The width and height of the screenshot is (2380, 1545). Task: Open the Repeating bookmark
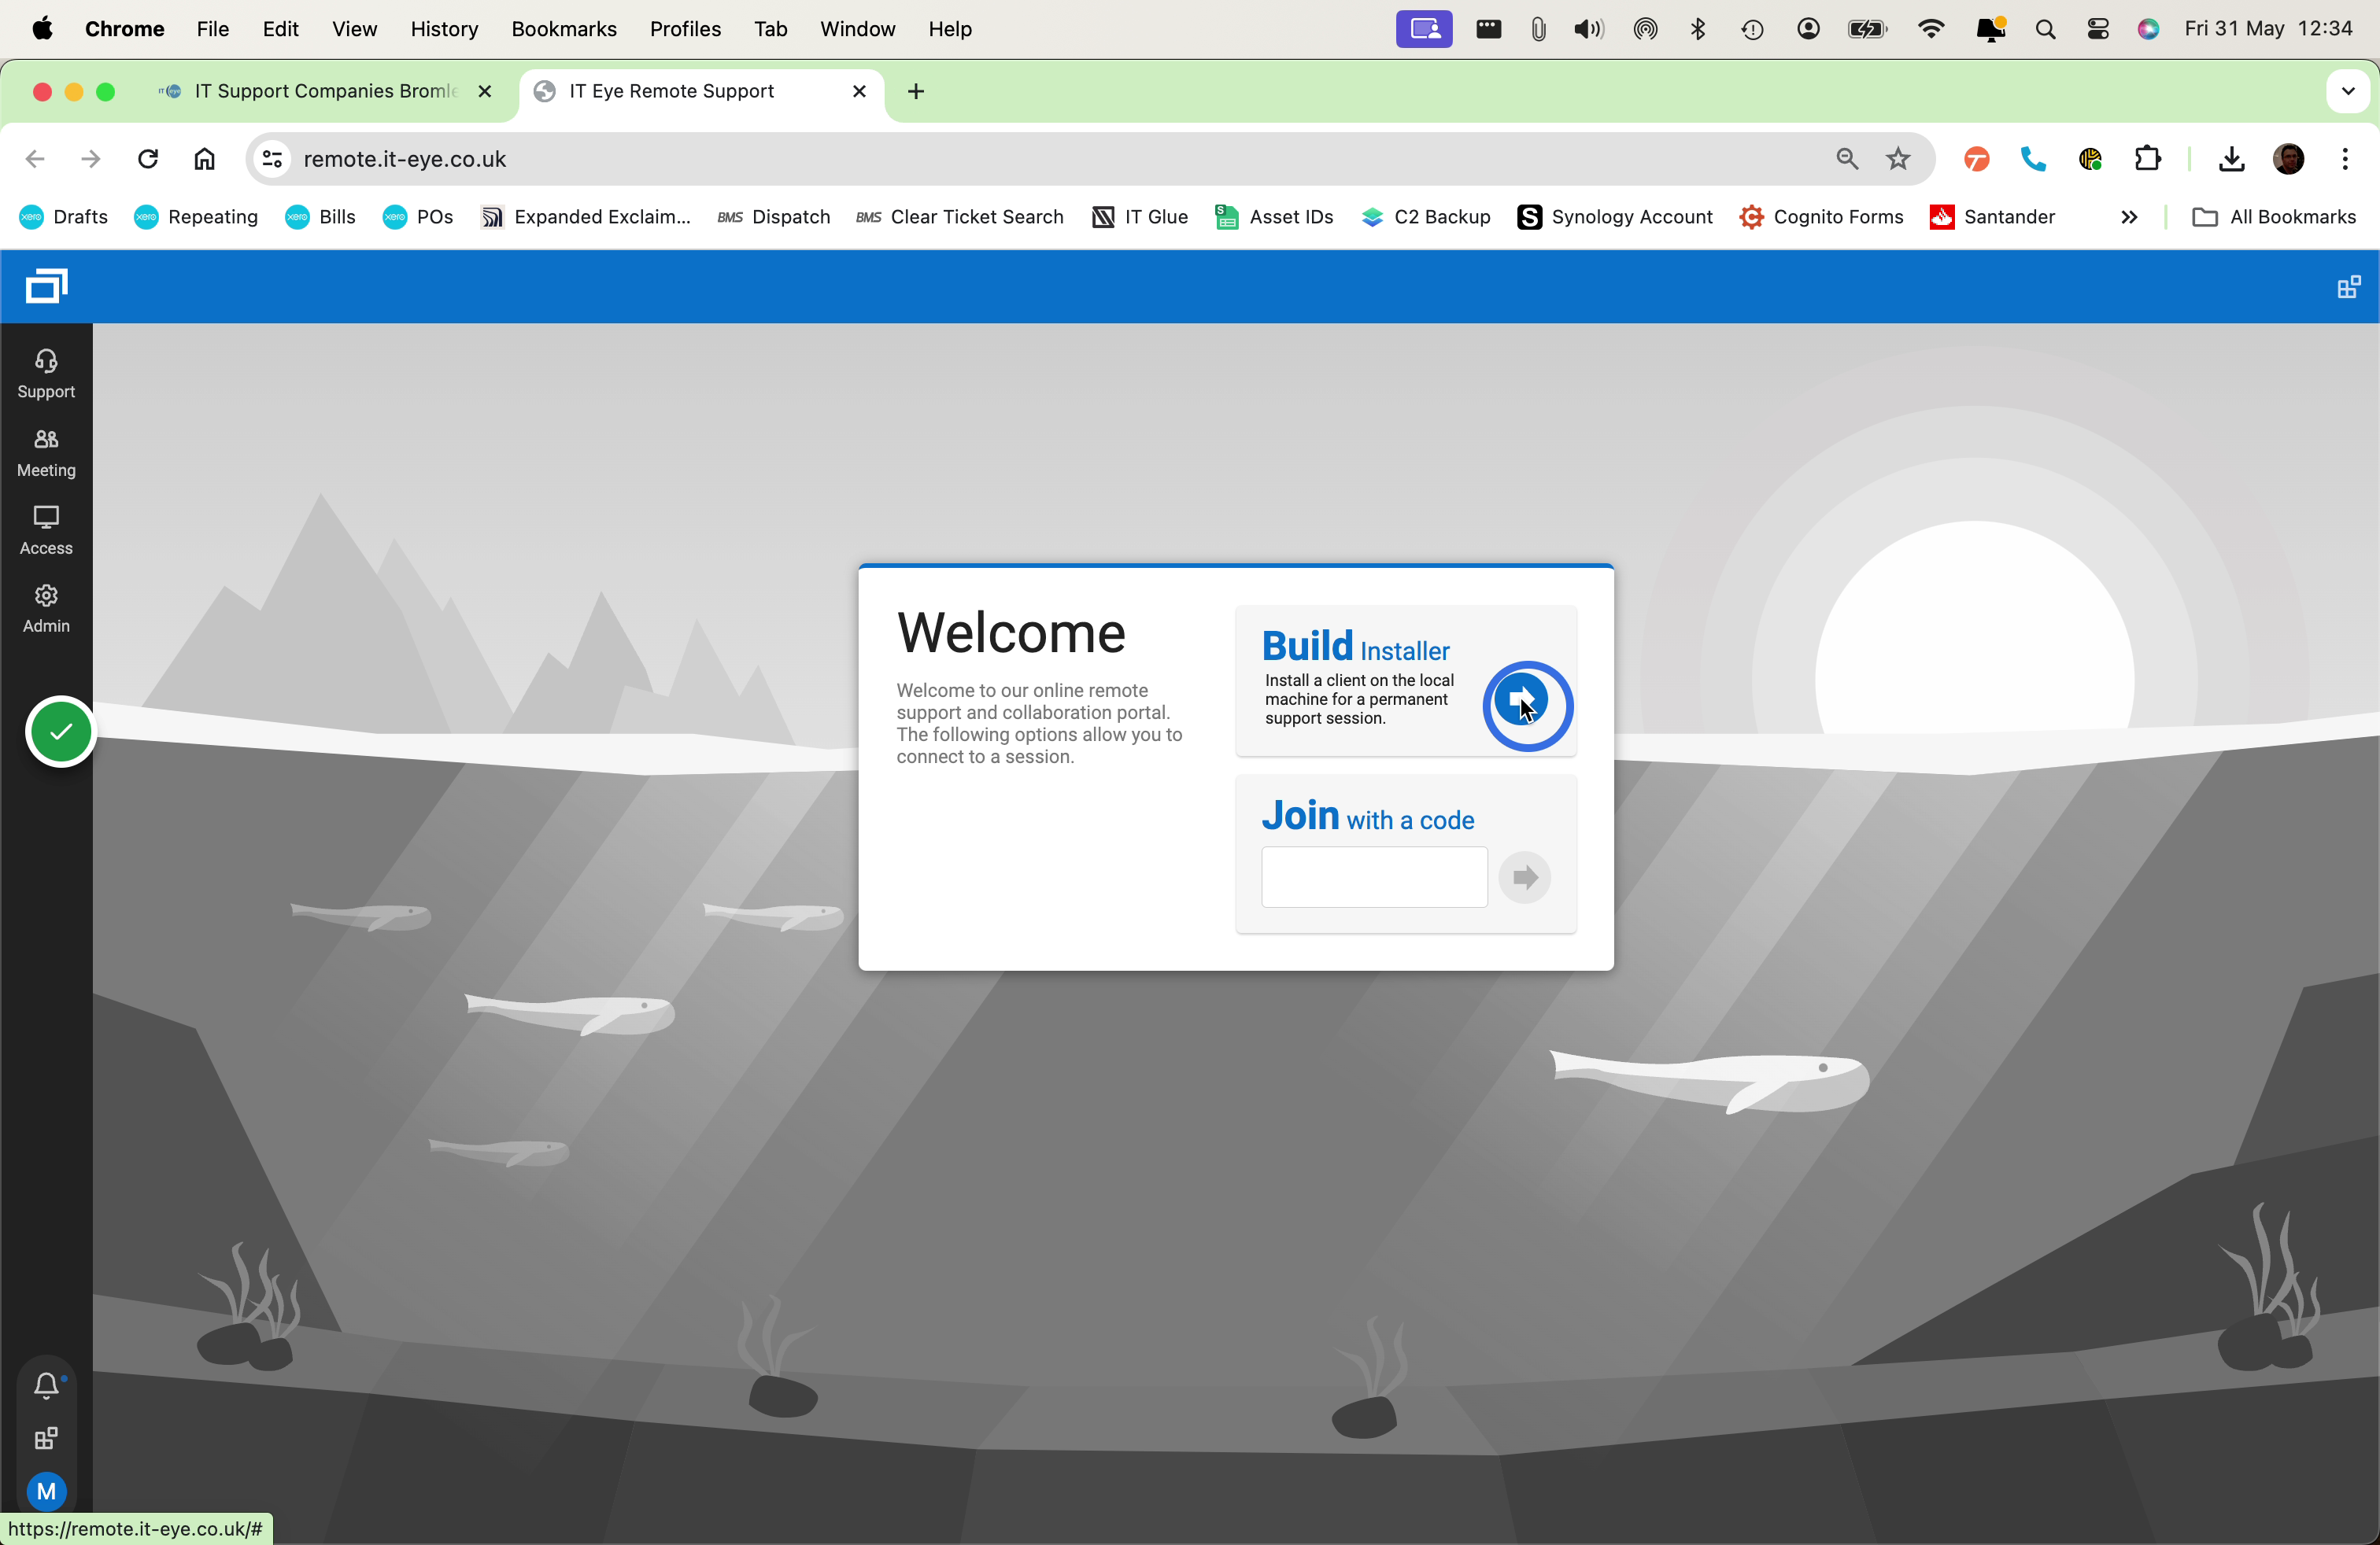196,217
